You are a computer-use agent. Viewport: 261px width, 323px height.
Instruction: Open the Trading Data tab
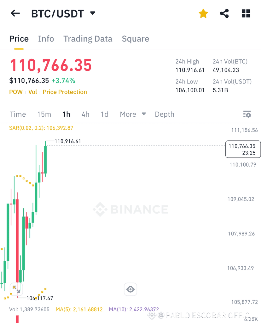click(x=88, y=39)
